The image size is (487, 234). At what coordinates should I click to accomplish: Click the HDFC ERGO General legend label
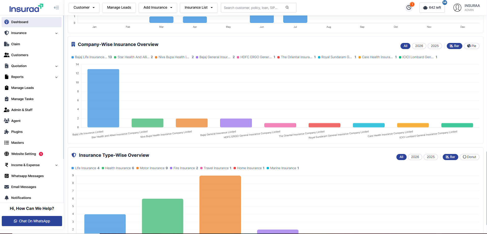point(258,57)
